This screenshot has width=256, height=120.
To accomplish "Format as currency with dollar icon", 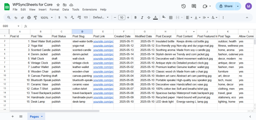I will click(x=59, y=17).
